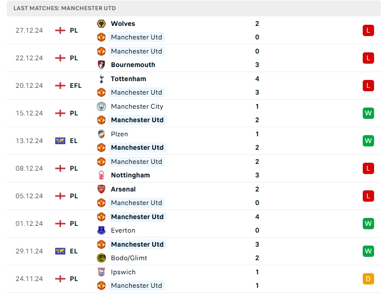This screenshot has height=294, width=387.
Task: Click the Plzen club crest icon
Action: click(x=101, y=134)
